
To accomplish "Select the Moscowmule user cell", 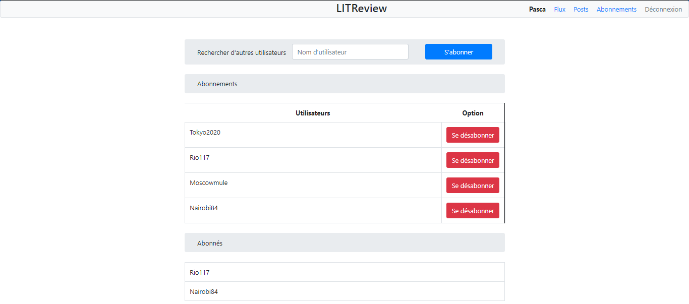I will tap(313, 186).
